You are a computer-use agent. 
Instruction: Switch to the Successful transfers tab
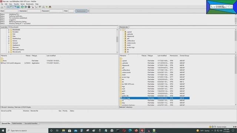click(x=31, y=123)
